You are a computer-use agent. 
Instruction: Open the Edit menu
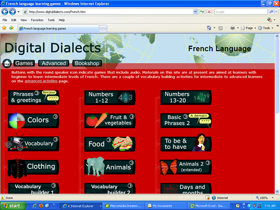point(14,20)
